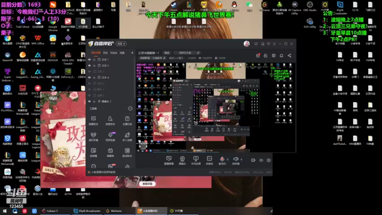The image size is (382, 215).
Task: Show the hidden 图片 1 layer
Action: [x=89, y=89]
